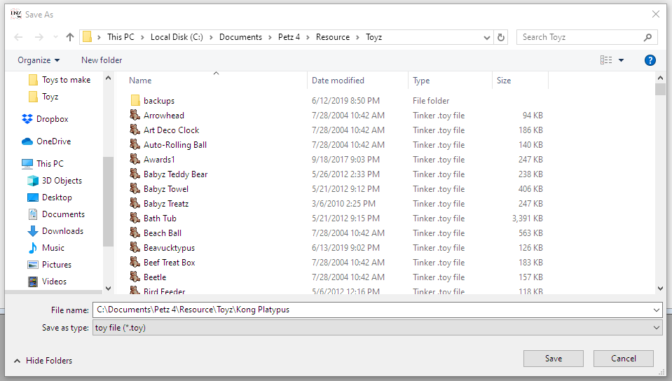The width and height of the screenshot is (672, 381).
Task: Expand the address bar history dropdown
Action: pos(486,37)
